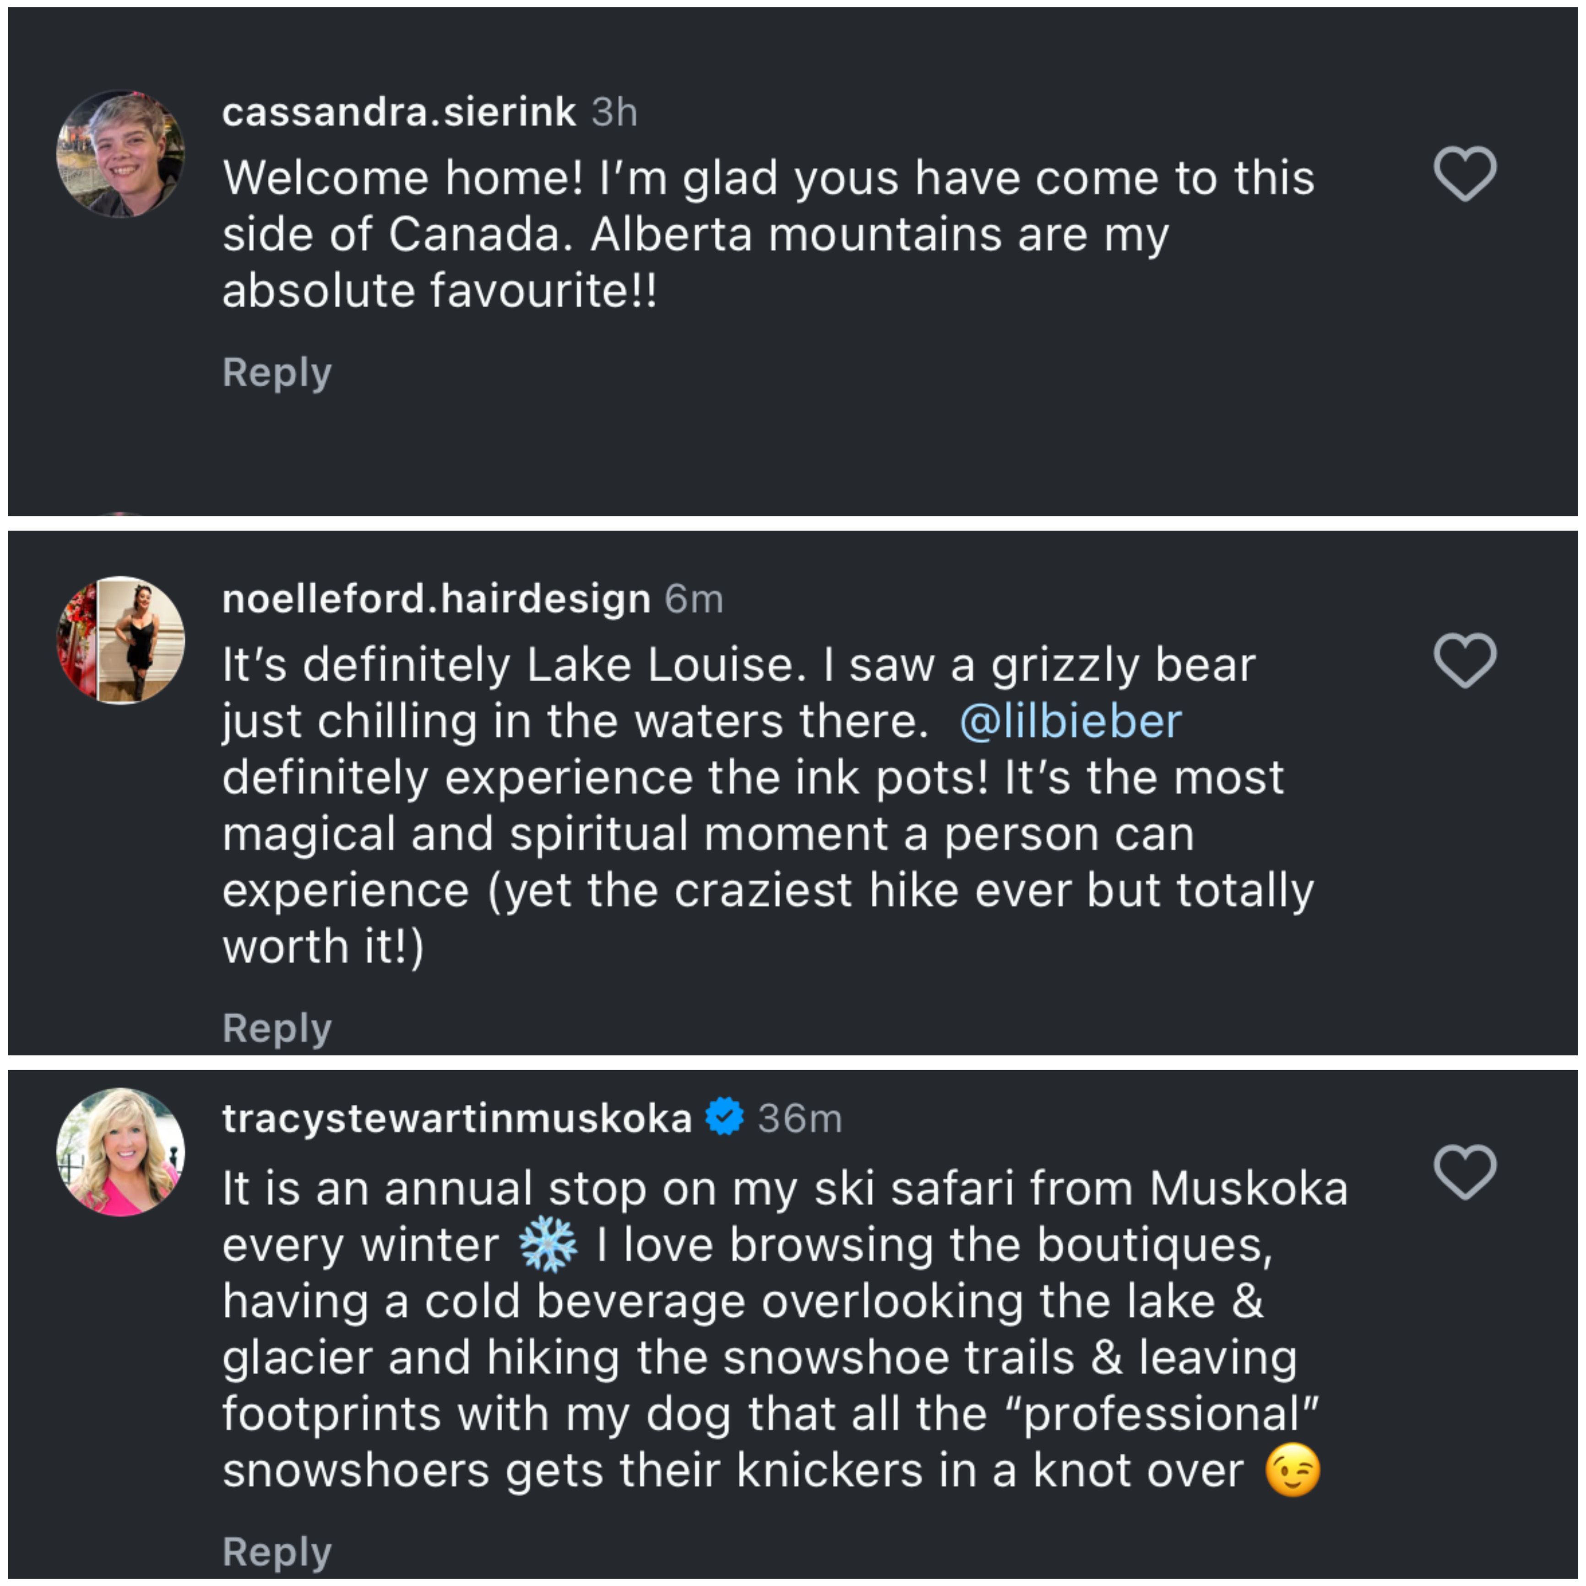Click the 3h timestamp on the first comment
Screen dimensions: 1586x1586
pyautogui.click(x=614, y=113)
